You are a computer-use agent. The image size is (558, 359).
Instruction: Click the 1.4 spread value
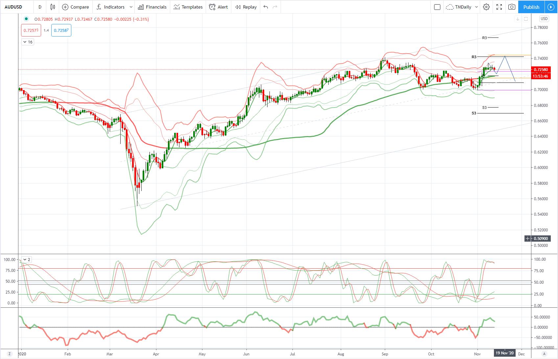pos(46,30)
